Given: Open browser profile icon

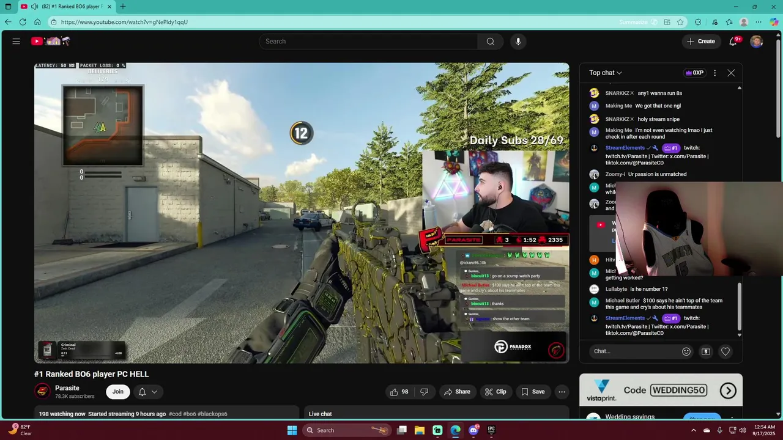Looking at the screenshot, I should 744,22.
